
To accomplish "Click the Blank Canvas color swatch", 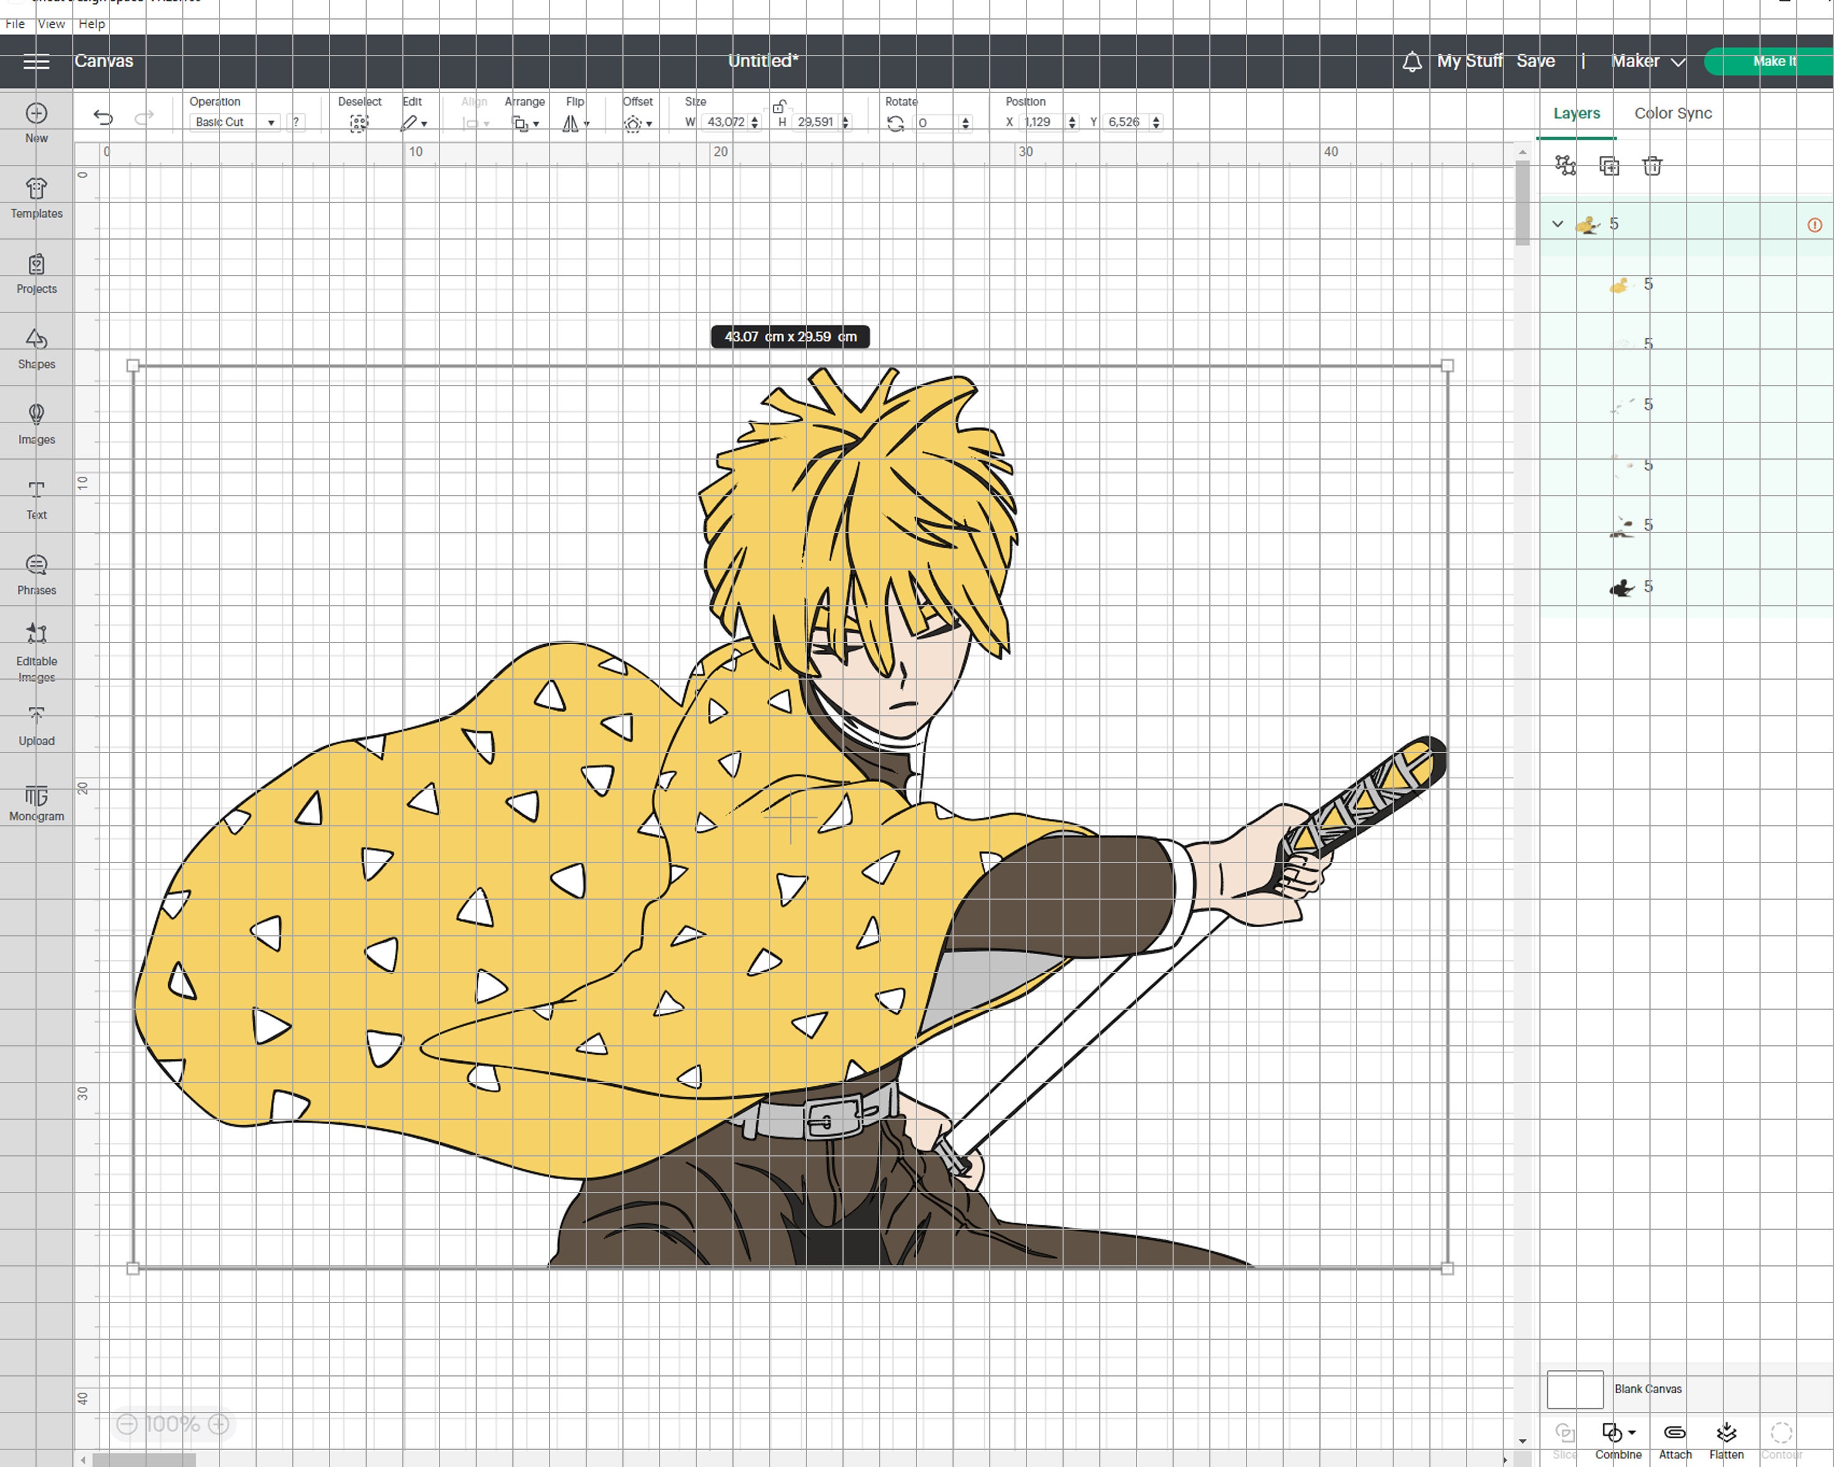I will [1575, 1389].
